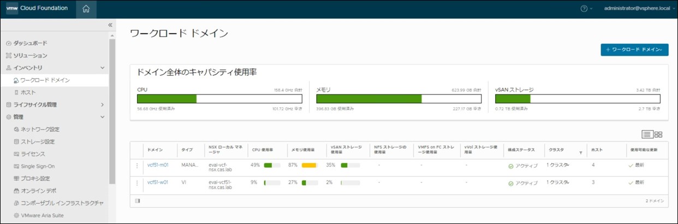The width and height of the screenshot is (678, 224).
Task: Click アクティブ status for vcf51-m01
Action: tap(523, 166)
